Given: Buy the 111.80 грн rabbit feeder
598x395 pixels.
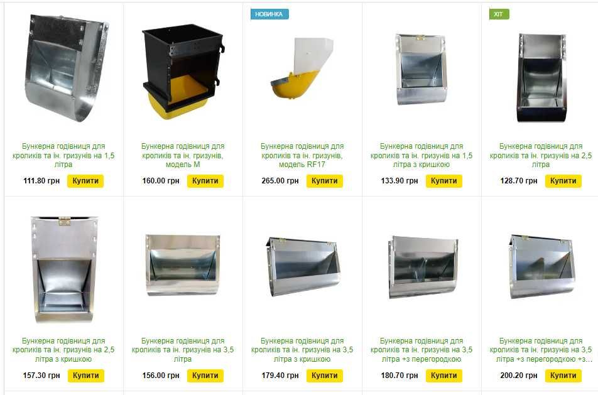Looking at the screenshot, I should click(85, 181).
